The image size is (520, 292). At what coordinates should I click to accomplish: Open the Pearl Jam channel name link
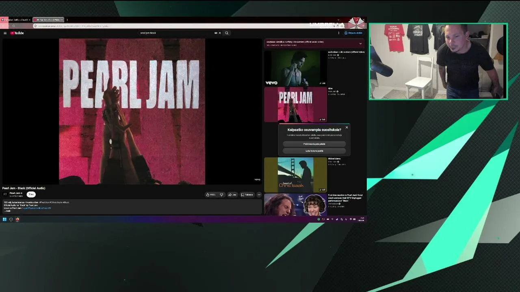pos(15,193)
